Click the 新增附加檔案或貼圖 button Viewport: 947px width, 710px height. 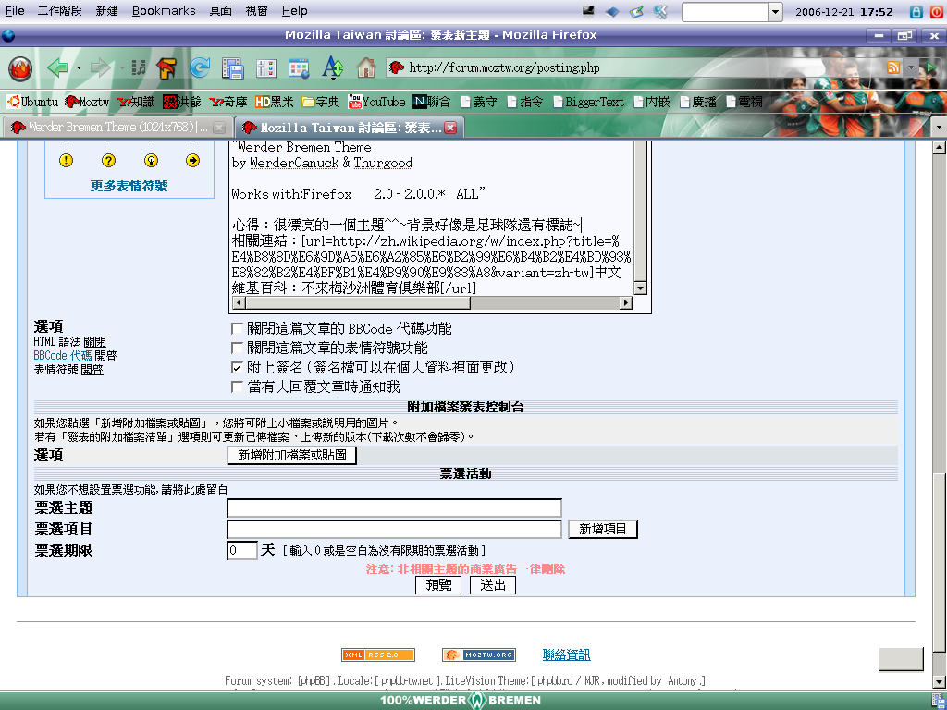point(291,455)
